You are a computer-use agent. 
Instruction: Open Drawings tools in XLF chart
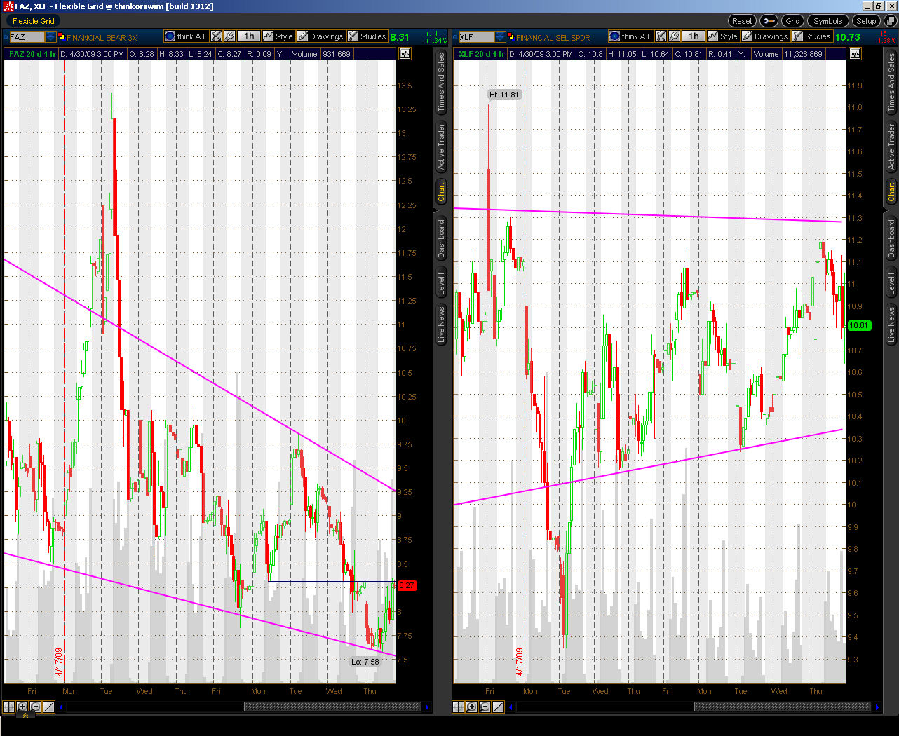coord(765,36)
